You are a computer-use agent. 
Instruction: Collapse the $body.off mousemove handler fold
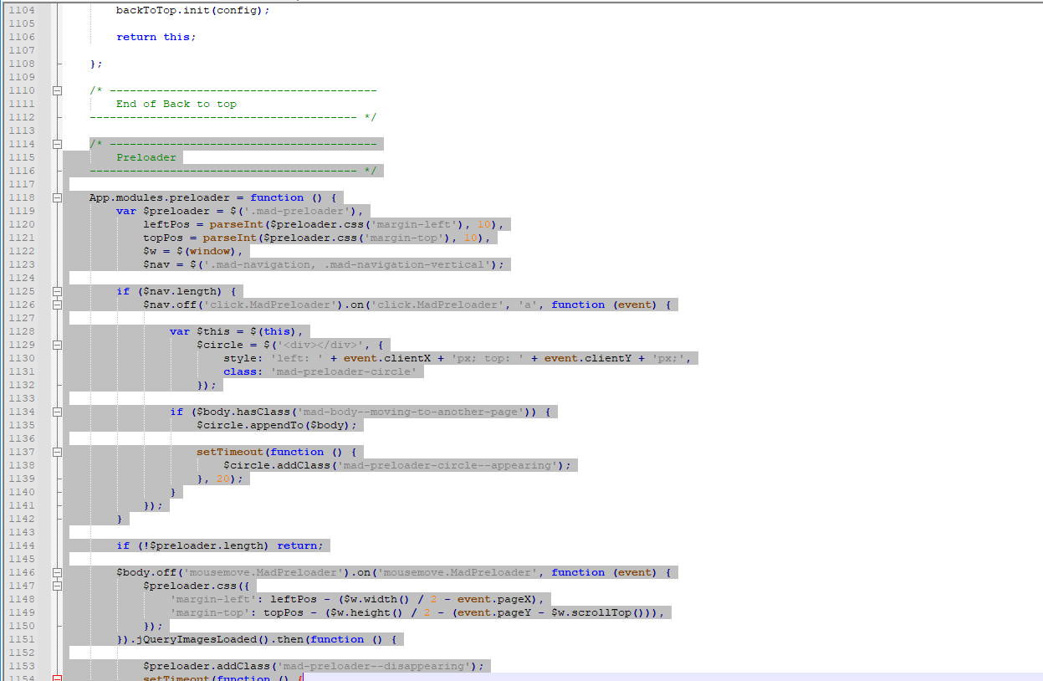pos(57,572)
